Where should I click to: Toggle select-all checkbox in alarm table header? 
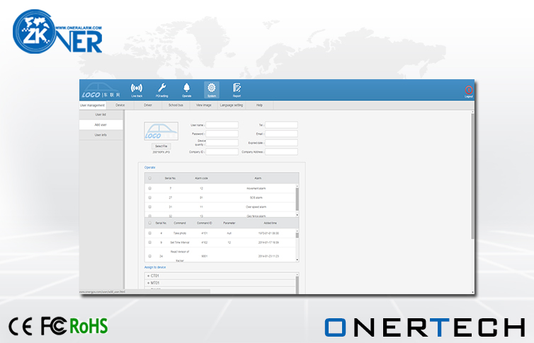pyautogui.click(x=150, y=178)
